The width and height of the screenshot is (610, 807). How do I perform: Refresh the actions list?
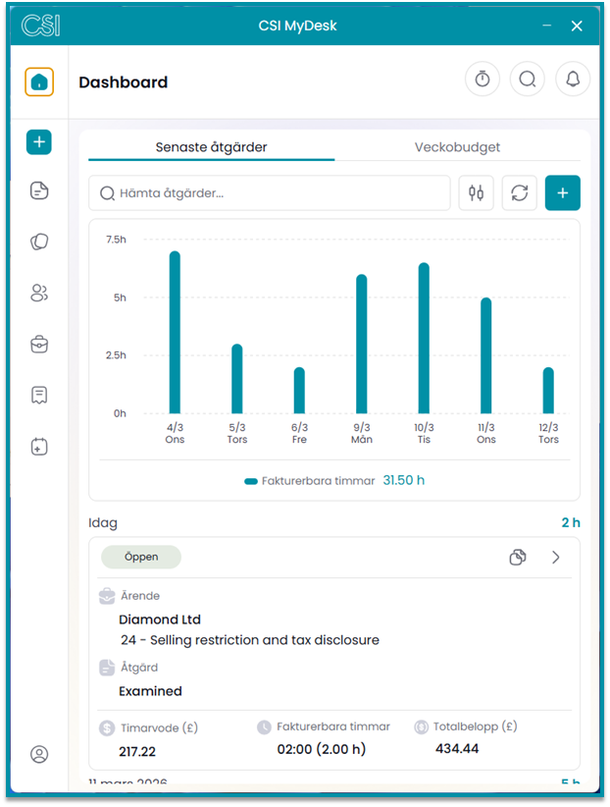coord(520,193)
